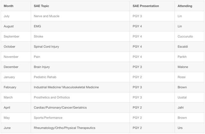Click attending Escaldi cell
Image resolution: width=205 pixels, height=134 pixels.
tap(184, 47)
